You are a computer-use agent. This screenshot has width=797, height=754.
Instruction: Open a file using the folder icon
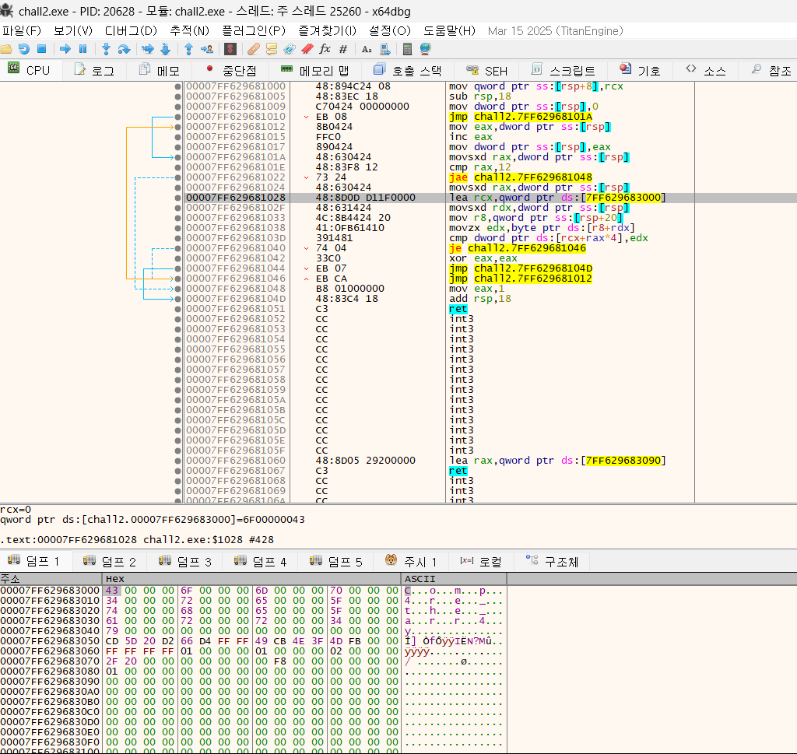tap(6, 48)
